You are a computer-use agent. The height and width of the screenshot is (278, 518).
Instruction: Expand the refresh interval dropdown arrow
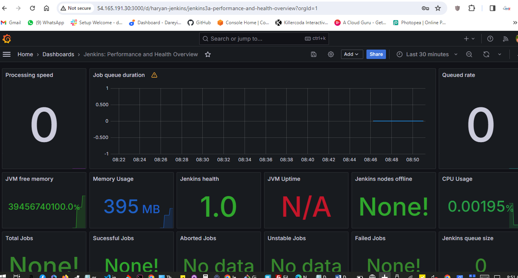click(499, 54)
